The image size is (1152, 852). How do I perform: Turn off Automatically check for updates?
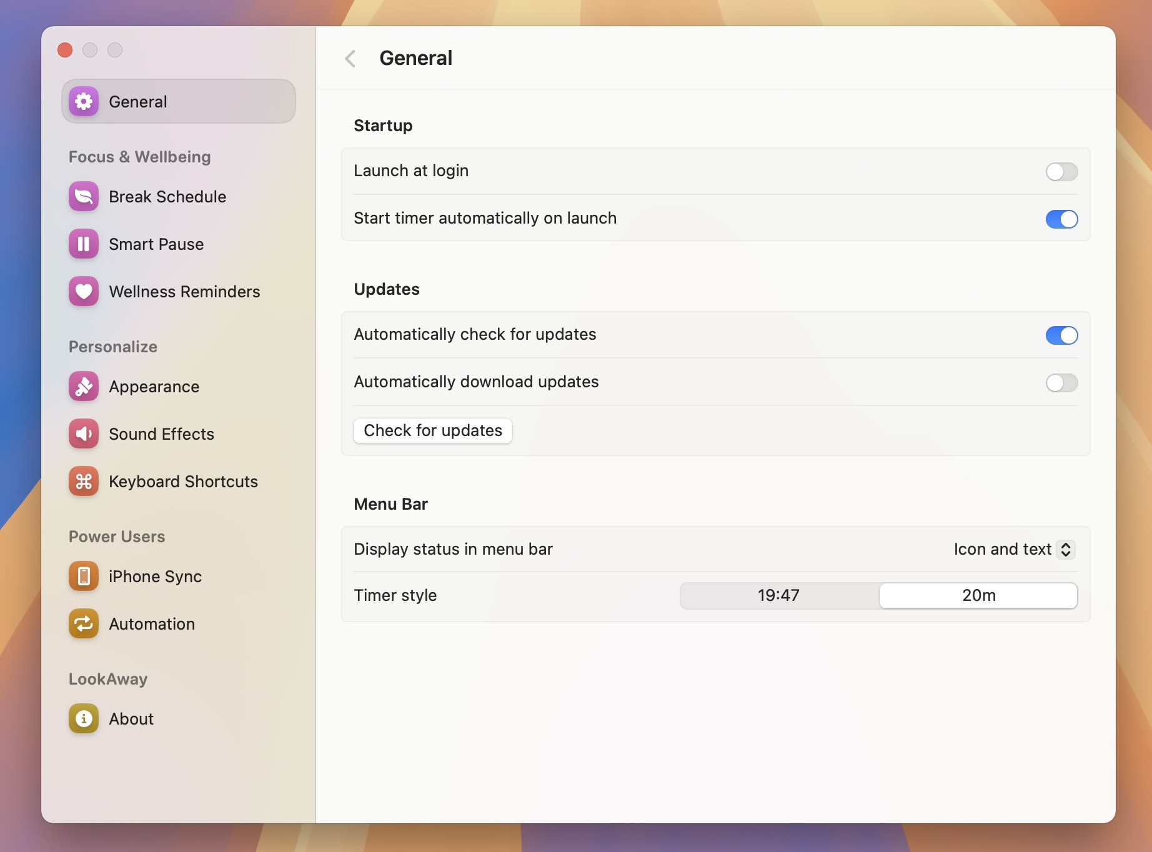point(1061,335)
